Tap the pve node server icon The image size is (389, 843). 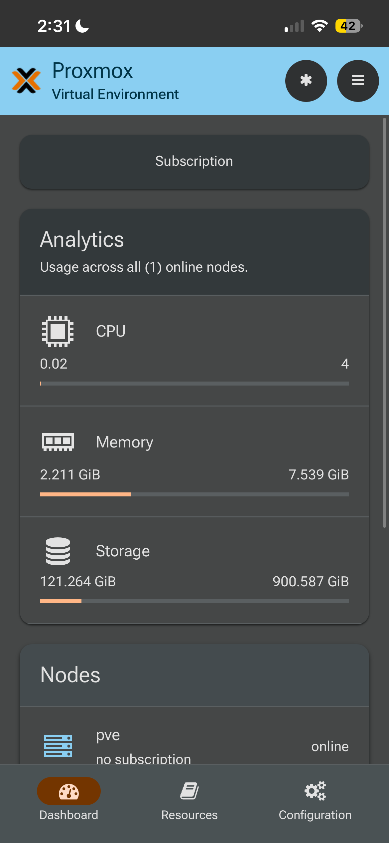click(58, 746)
